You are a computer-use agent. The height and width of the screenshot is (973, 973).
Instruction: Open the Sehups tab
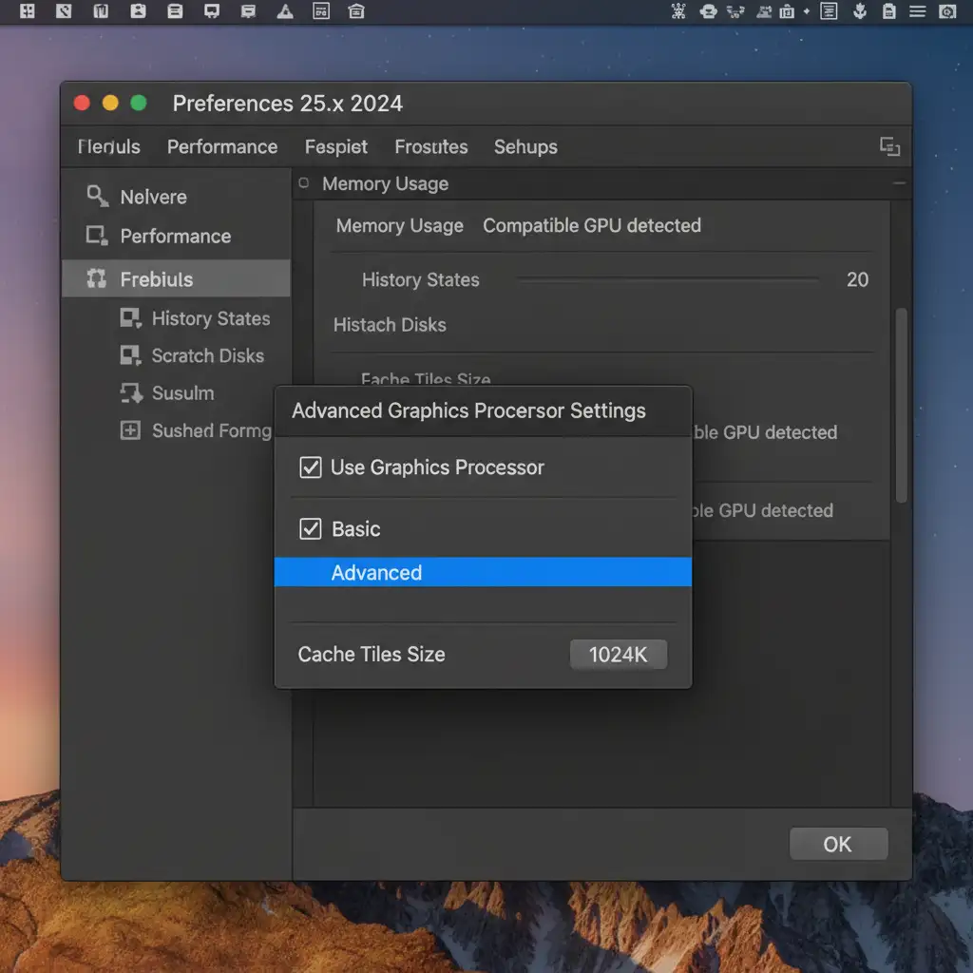pos(525,147)
